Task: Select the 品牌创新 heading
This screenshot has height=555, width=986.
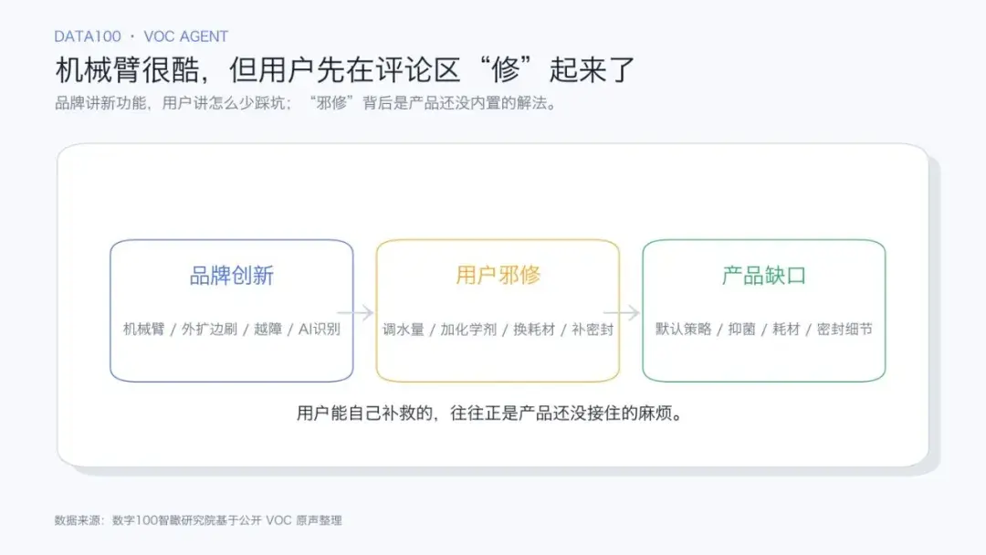Action: 231,276
